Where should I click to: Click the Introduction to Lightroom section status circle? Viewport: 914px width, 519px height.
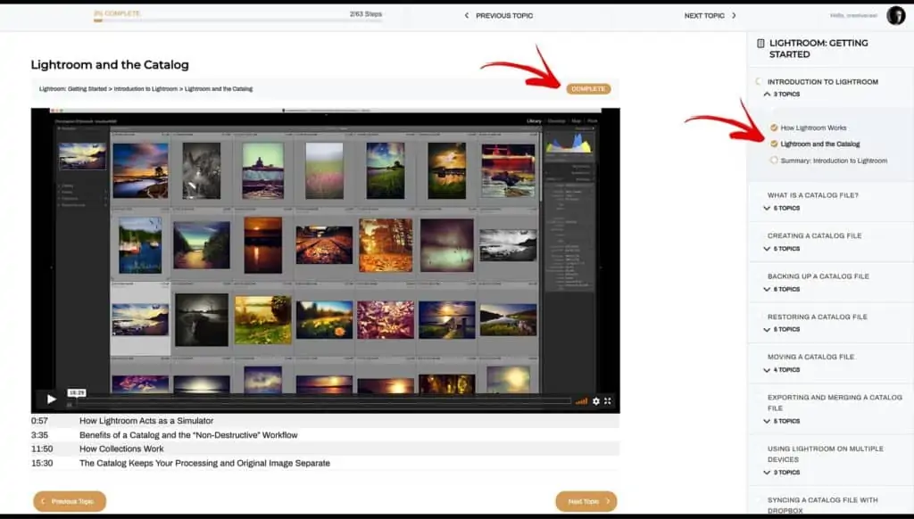[x=759, y=81]
